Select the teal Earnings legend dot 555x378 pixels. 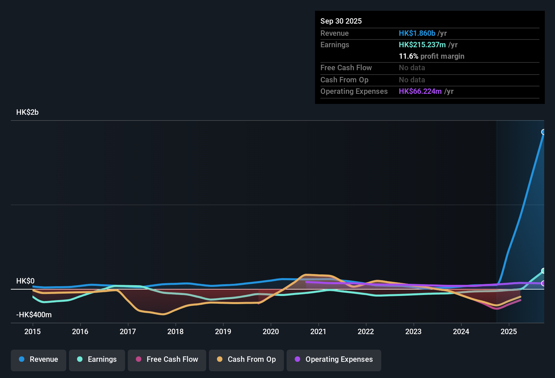pos(80,359)
